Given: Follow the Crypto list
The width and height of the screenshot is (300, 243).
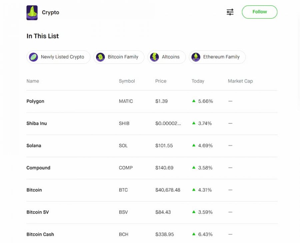Looking at the screenshot, I should click(x=259, y=12).
